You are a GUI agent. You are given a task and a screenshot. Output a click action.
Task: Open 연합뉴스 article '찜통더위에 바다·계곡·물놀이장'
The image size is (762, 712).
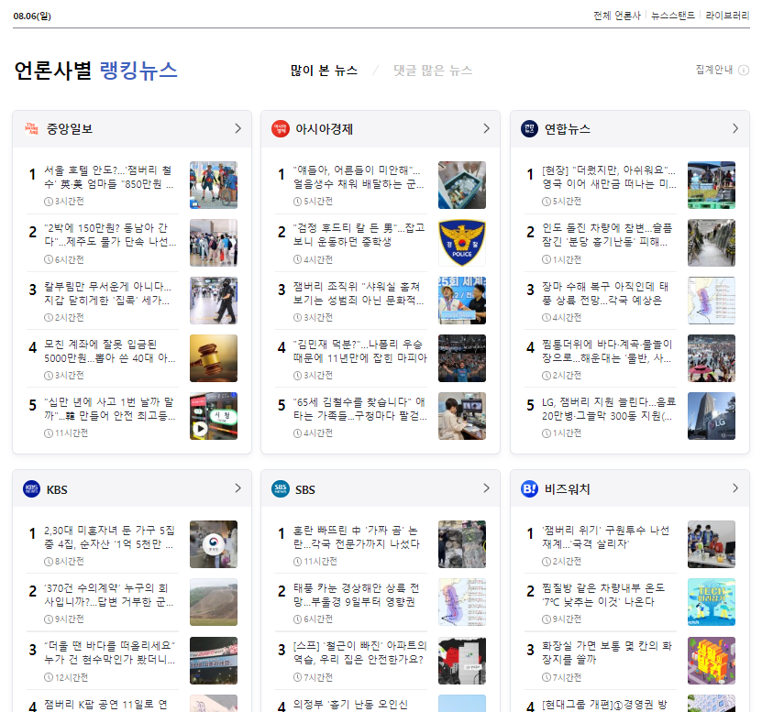click(607, 351)
